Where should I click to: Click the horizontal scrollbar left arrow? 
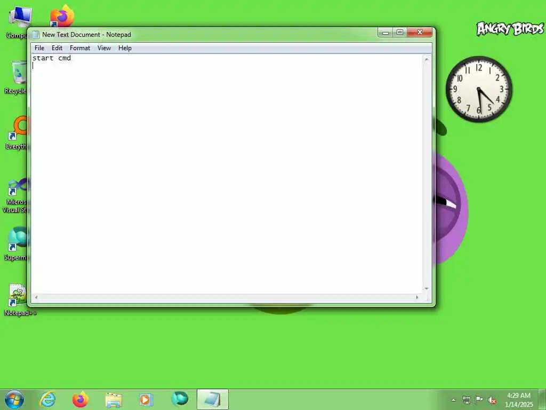[36, 297]
